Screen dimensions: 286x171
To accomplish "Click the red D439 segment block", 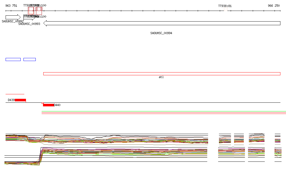I will pyautogui.click(x=20, y=100).
